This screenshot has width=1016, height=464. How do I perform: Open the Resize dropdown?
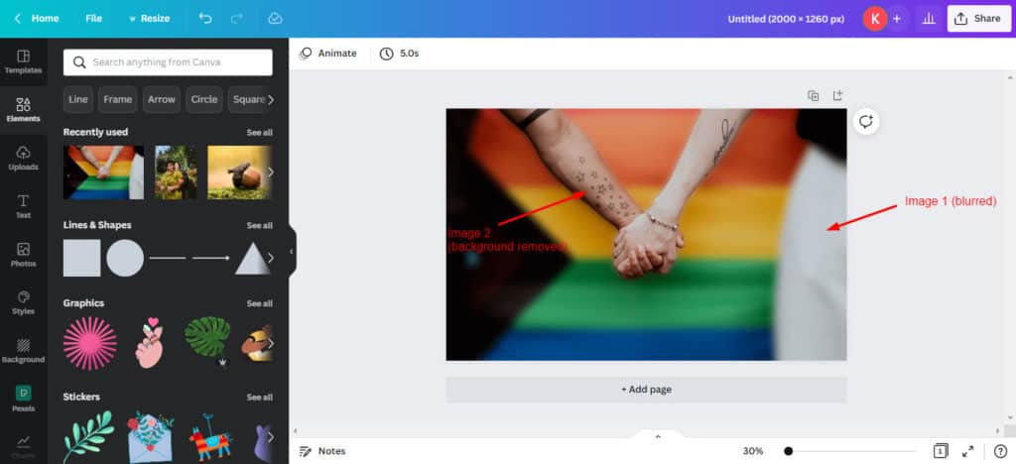pyautogui.click(x=149, y=18)
